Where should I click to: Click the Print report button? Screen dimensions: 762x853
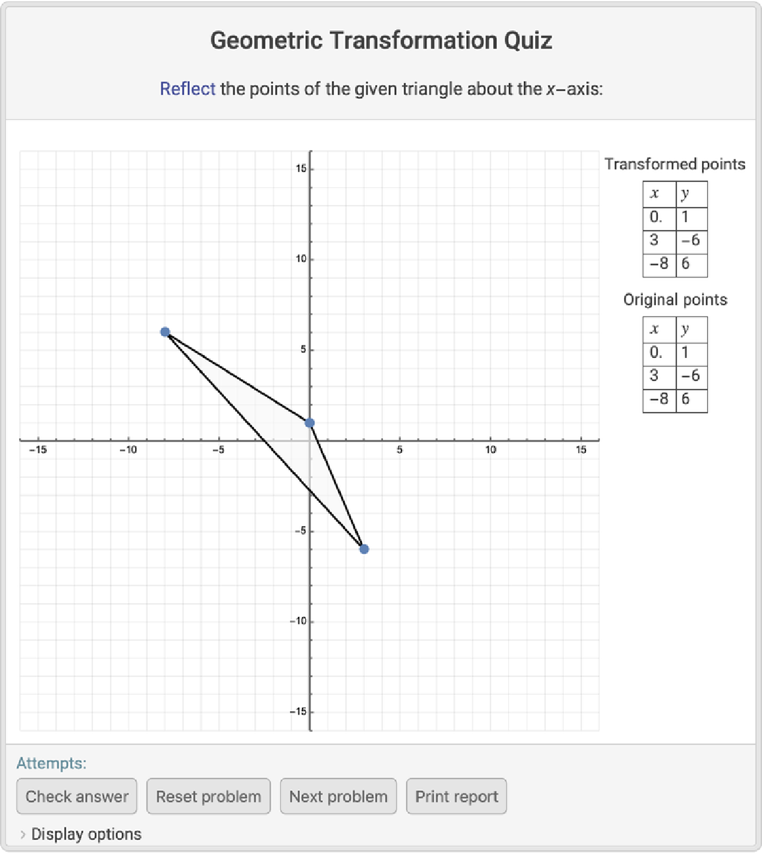(x=456, y=796)
